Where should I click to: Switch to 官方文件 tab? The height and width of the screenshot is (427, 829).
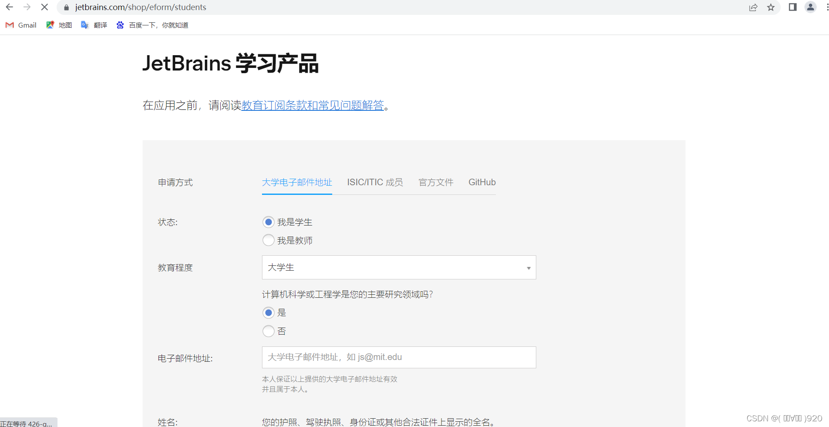coord(436,182)
